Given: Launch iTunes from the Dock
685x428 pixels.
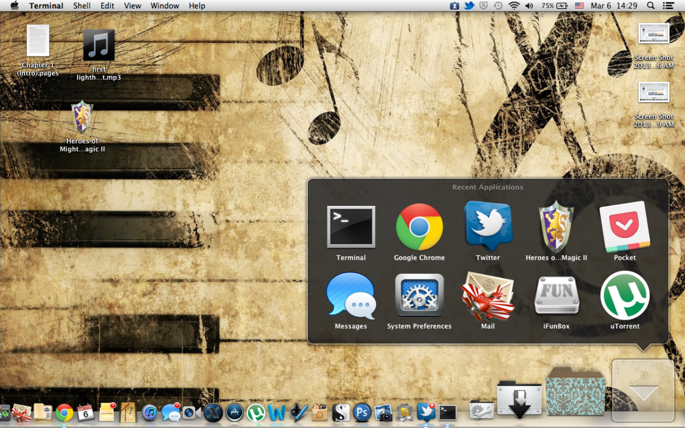Looking at the screenshot, I should [150, 413].
